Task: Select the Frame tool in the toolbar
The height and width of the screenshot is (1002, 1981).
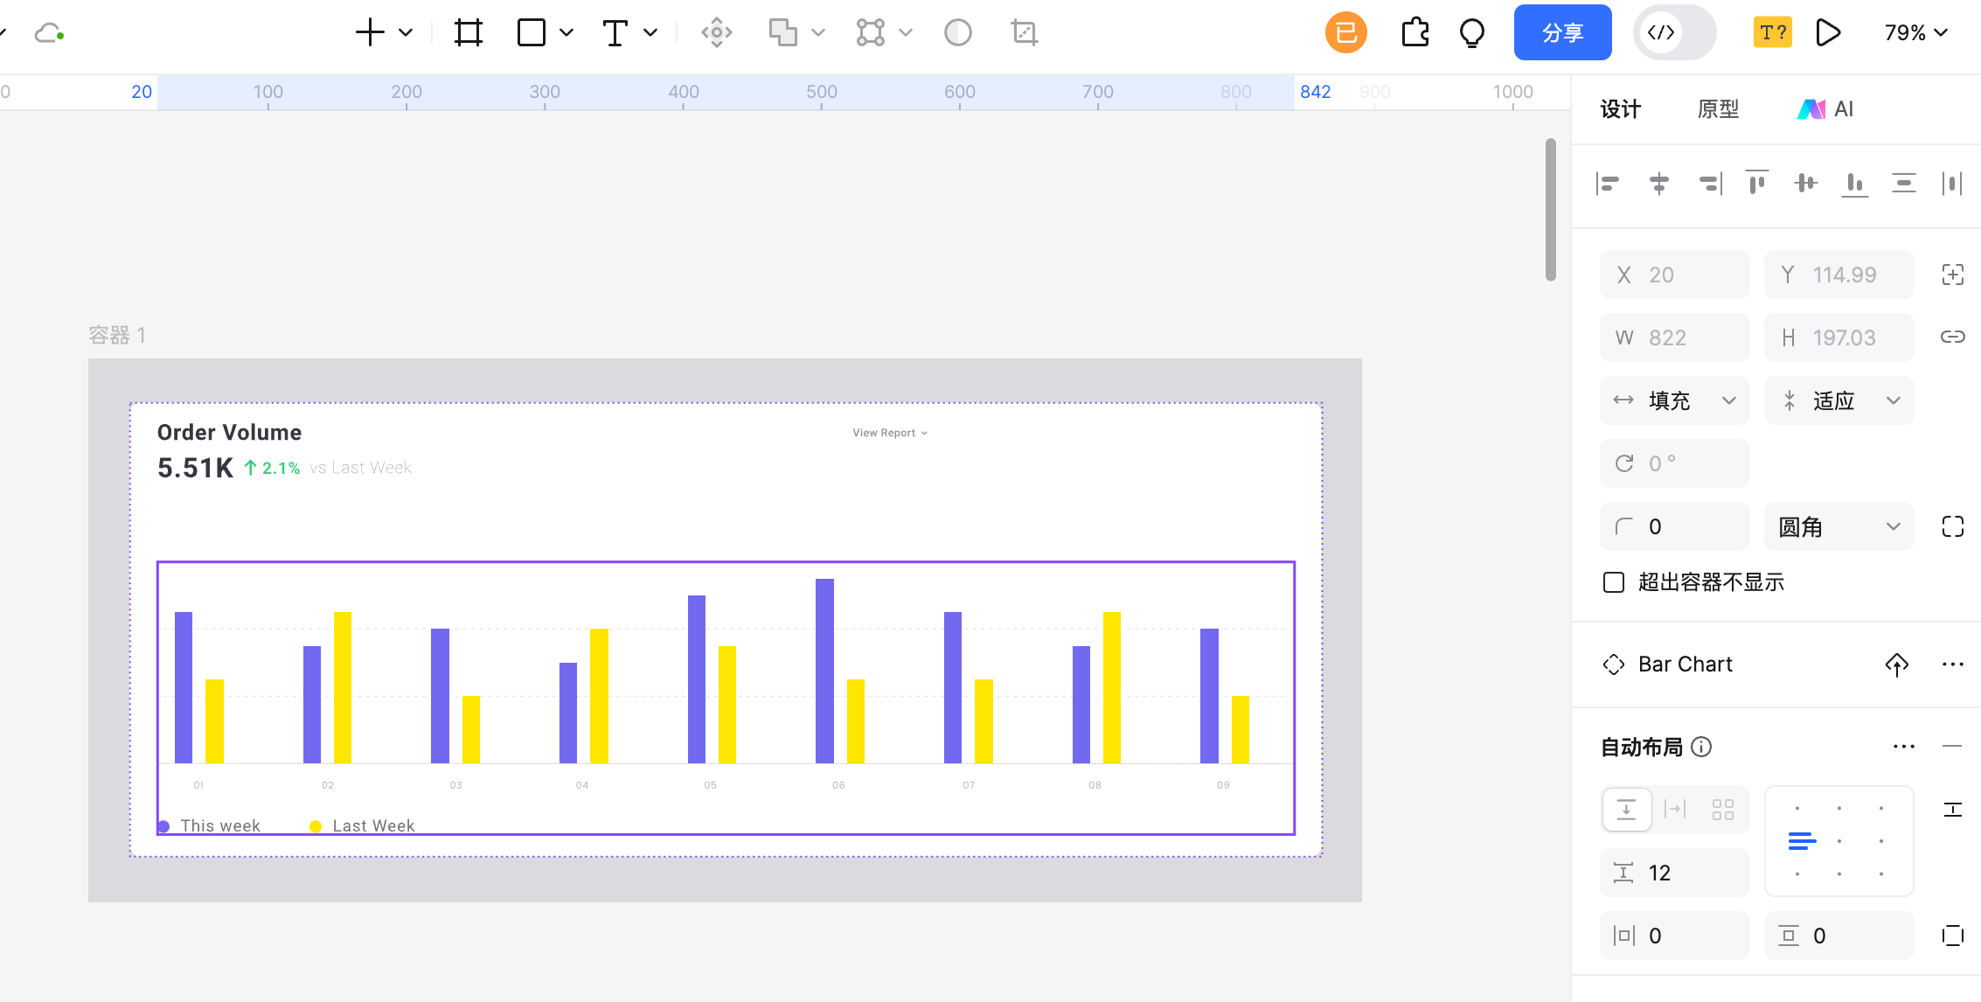Action: pos(468,33)
